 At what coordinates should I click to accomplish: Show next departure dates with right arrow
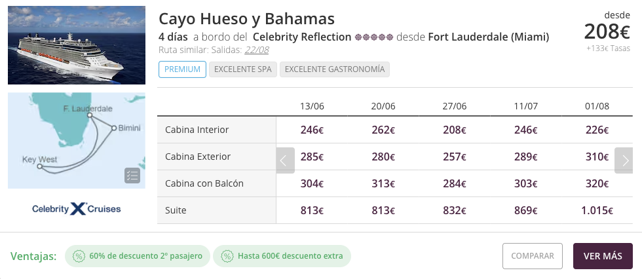click(x=624, y=160)
